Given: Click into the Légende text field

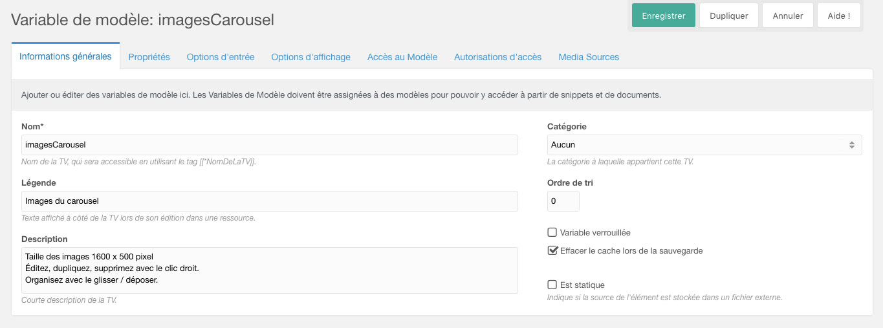Looking at the screenshot, I should [270, 201].
